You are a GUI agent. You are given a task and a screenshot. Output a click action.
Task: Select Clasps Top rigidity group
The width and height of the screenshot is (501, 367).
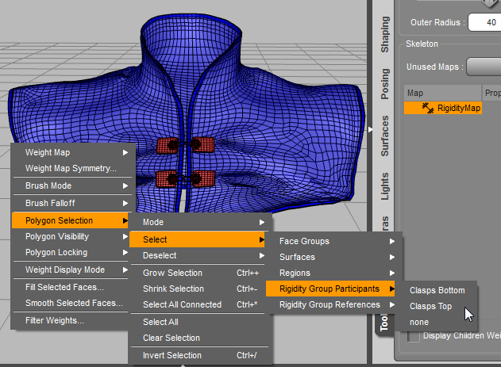point(430,306)
